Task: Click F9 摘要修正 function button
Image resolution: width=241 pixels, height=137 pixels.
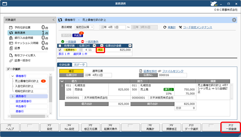Action: (x=172, y=128)
